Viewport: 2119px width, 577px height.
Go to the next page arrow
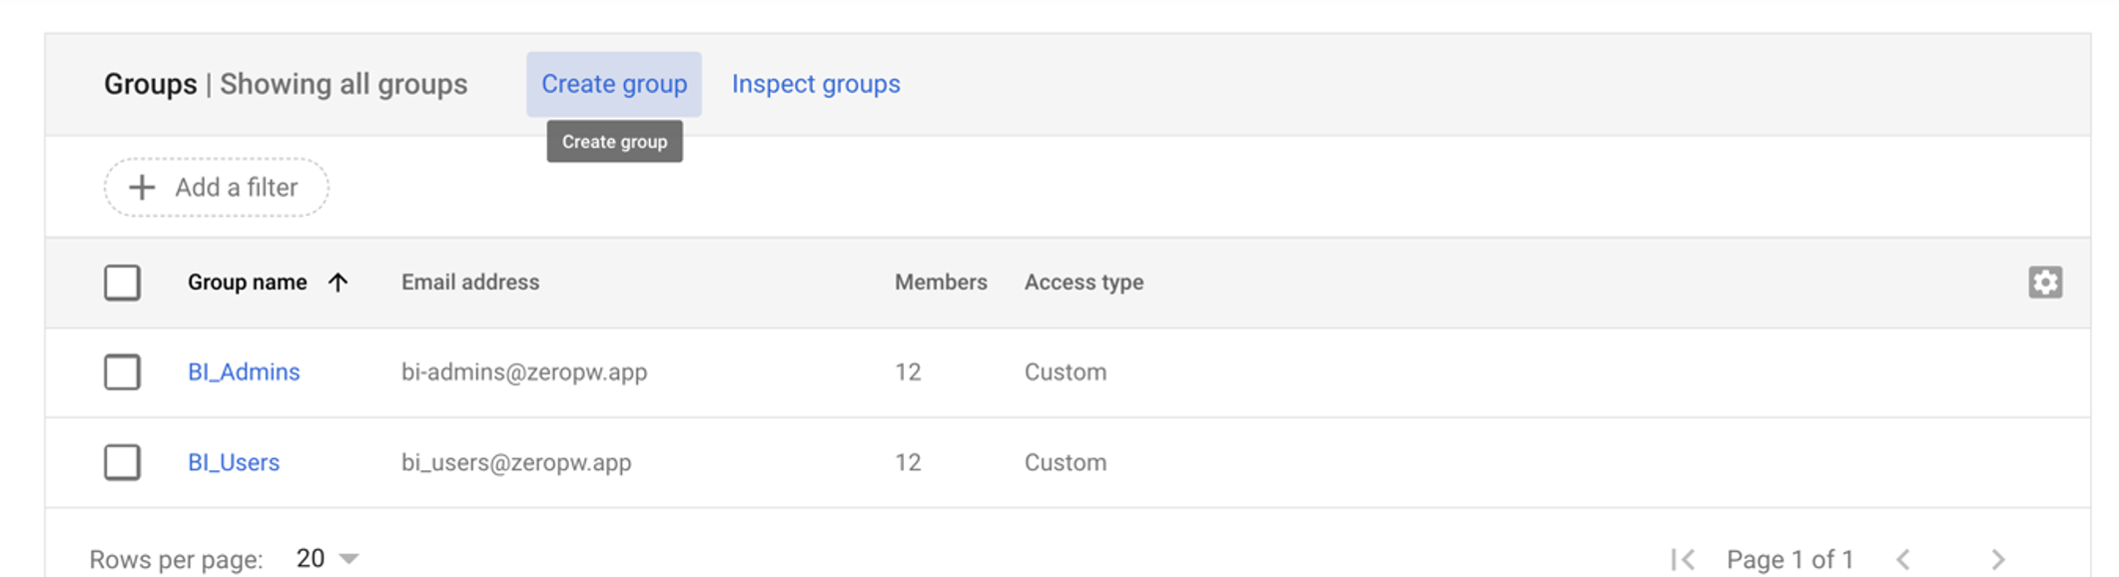1997,559
